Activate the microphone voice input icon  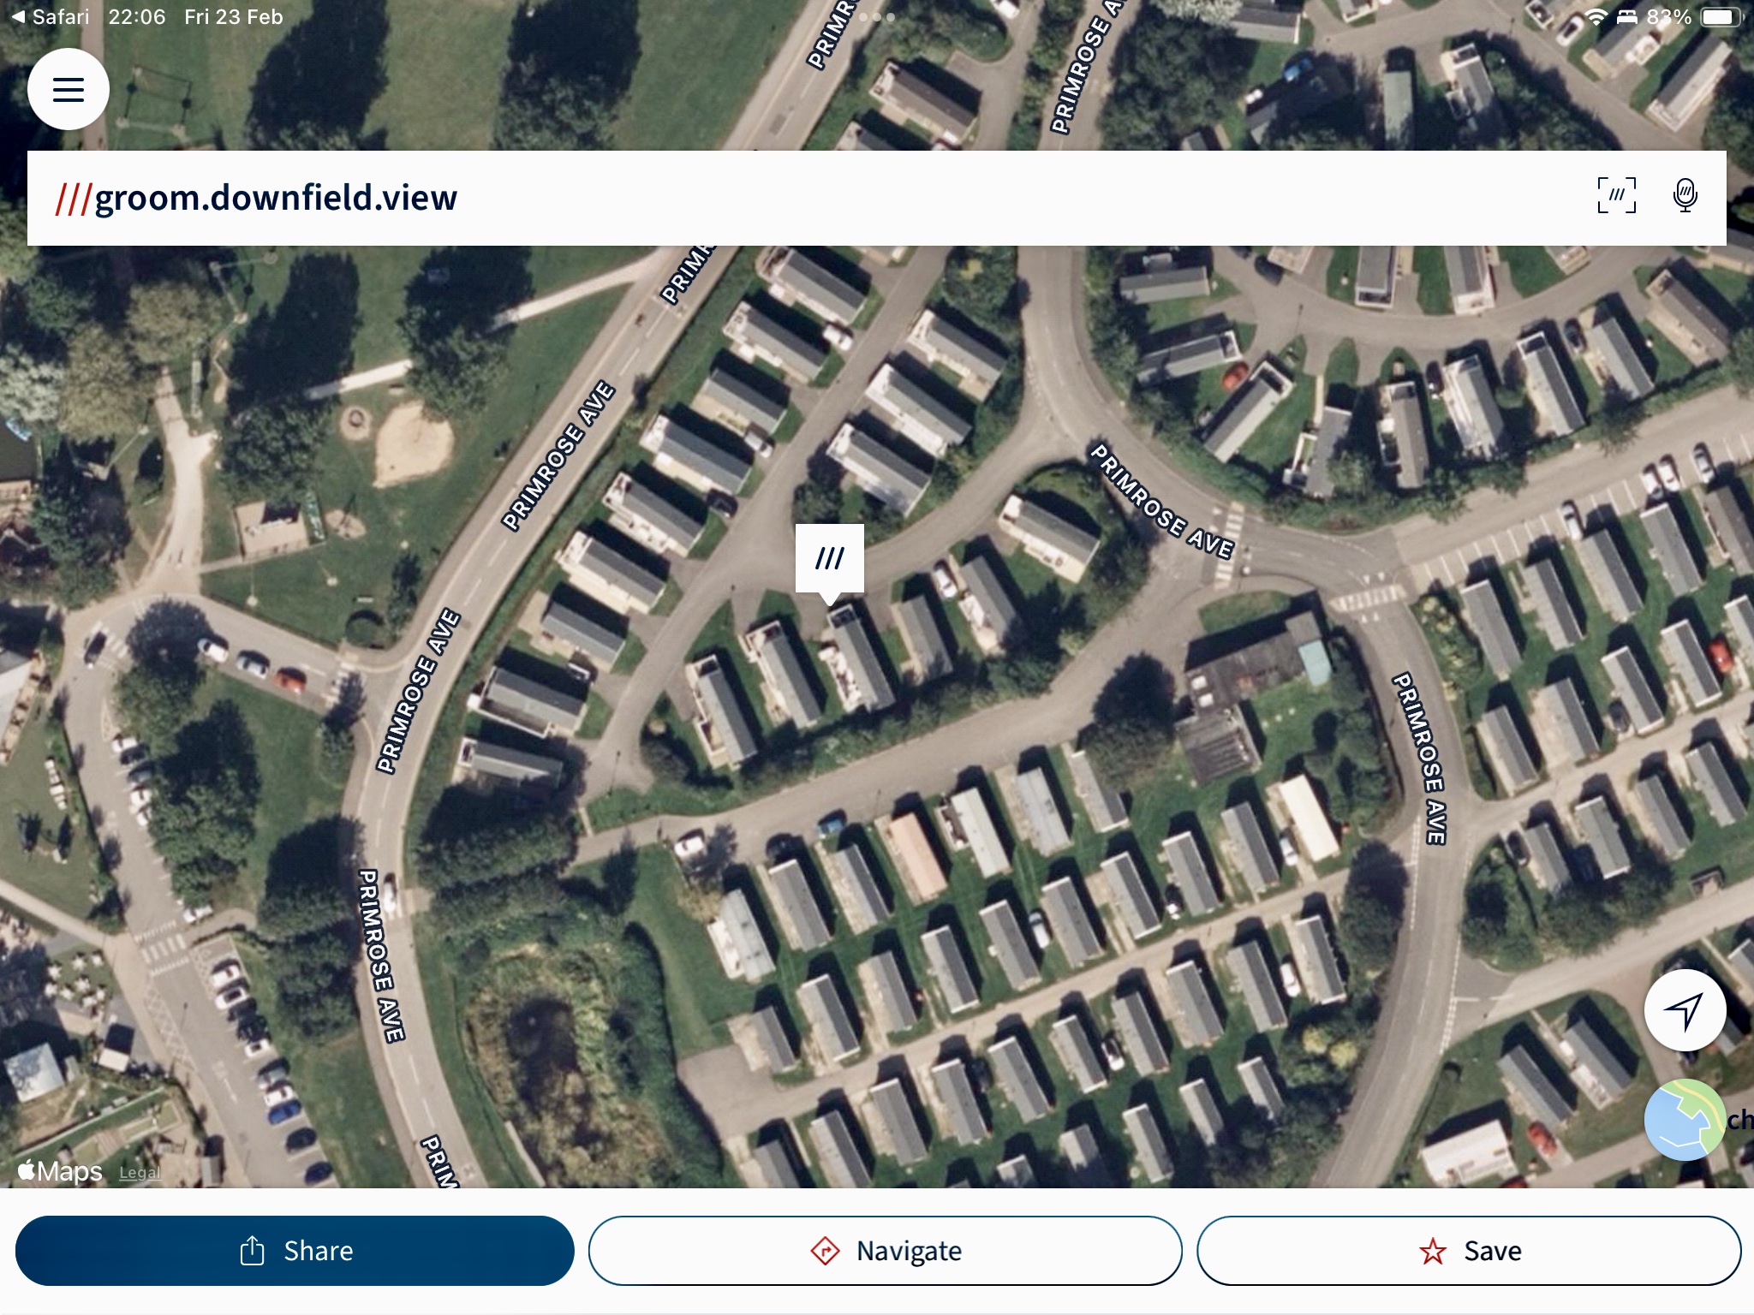(x=1685, y=196)
